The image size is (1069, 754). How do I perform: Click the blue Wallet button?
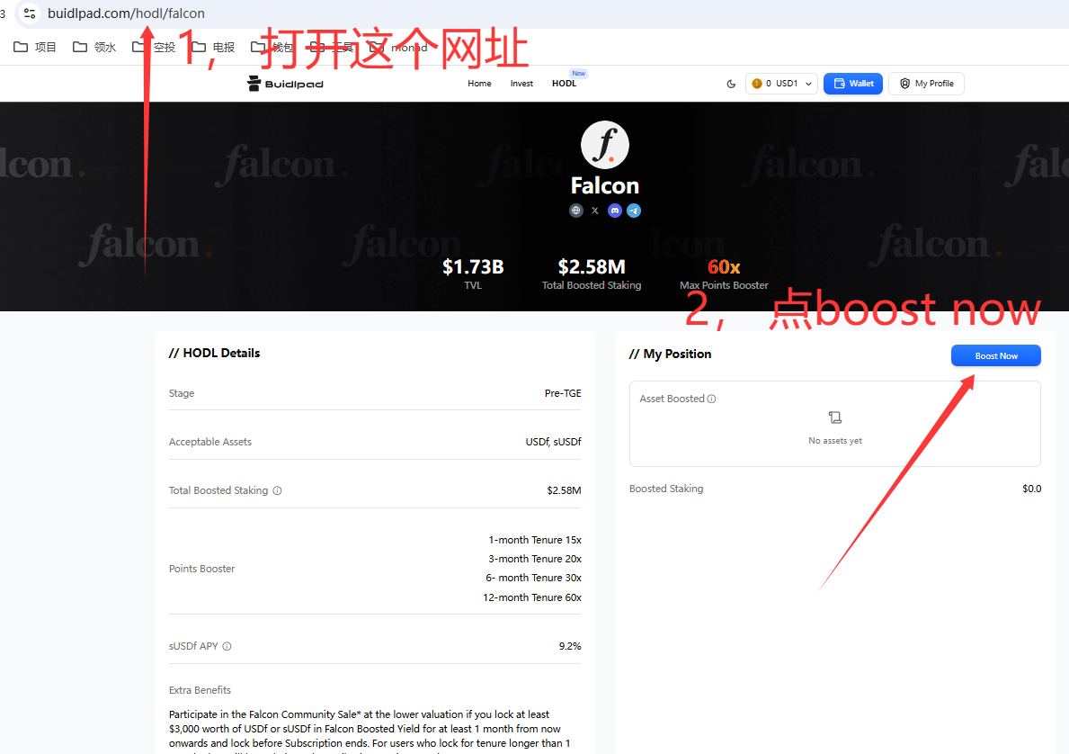(853, 84)
